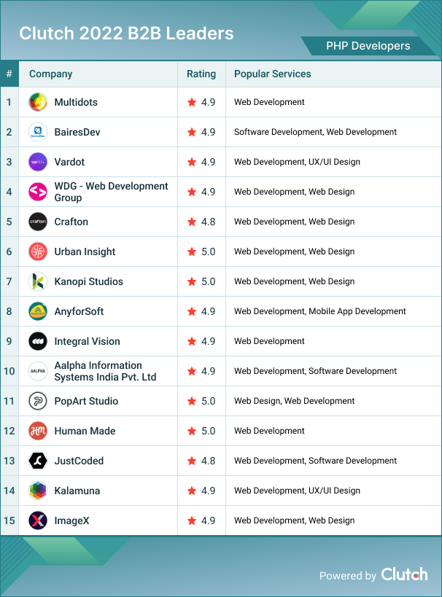Click the red star beside JustCoded rating
This screenshot has width=442, height=597.
pyautogui.click(x=192, y=461)
